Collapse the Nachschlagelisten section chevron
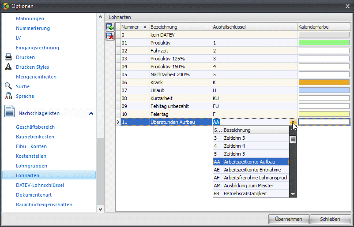This screenshot has height=227, width=354. click(91, 113)
